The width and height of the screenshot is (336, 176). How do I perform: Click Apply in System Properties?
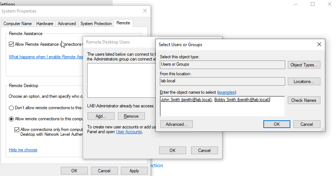click(134, 171)
